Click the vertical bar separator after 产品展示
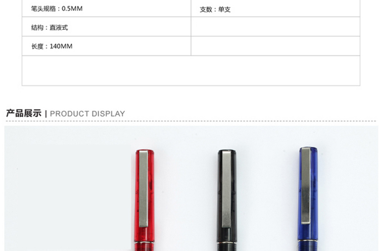Viewport: 379px width, 251px height. pyautogui.click(x=46, y=114)
